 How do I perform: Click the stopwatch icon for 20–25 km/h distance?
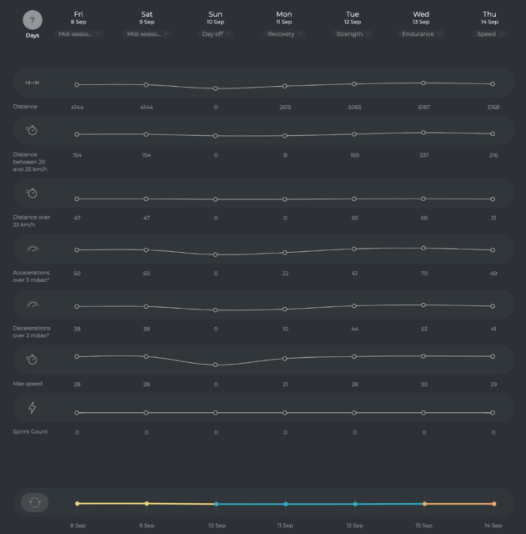tap(33, 131)
